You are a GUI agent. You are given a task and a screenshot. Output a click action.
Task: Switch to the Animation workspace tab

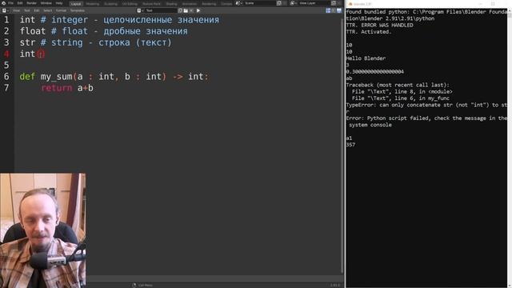[x=190, y=3]
